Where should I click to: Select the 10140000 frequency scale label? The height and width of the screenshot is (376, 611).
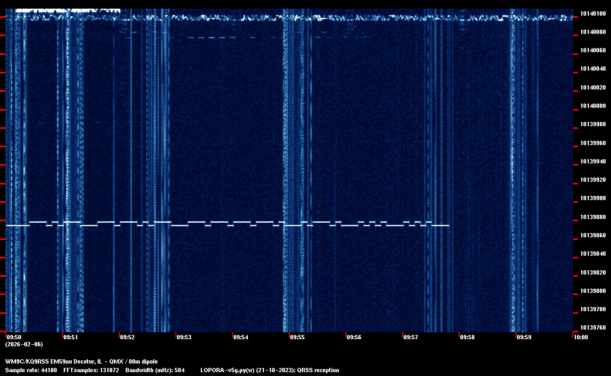[x=592, y=106]
